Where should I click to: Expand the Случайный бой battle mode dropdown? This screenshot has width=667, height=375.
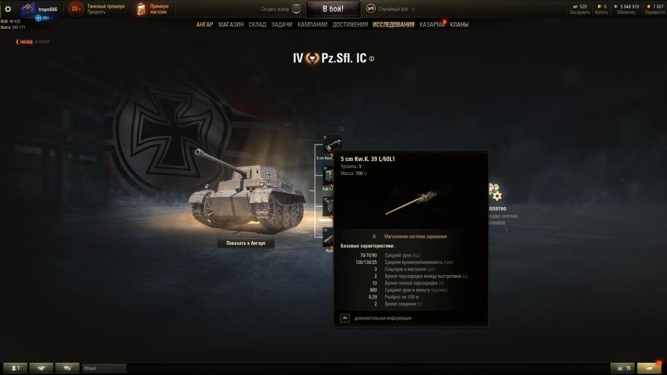[x=391, y=9]
